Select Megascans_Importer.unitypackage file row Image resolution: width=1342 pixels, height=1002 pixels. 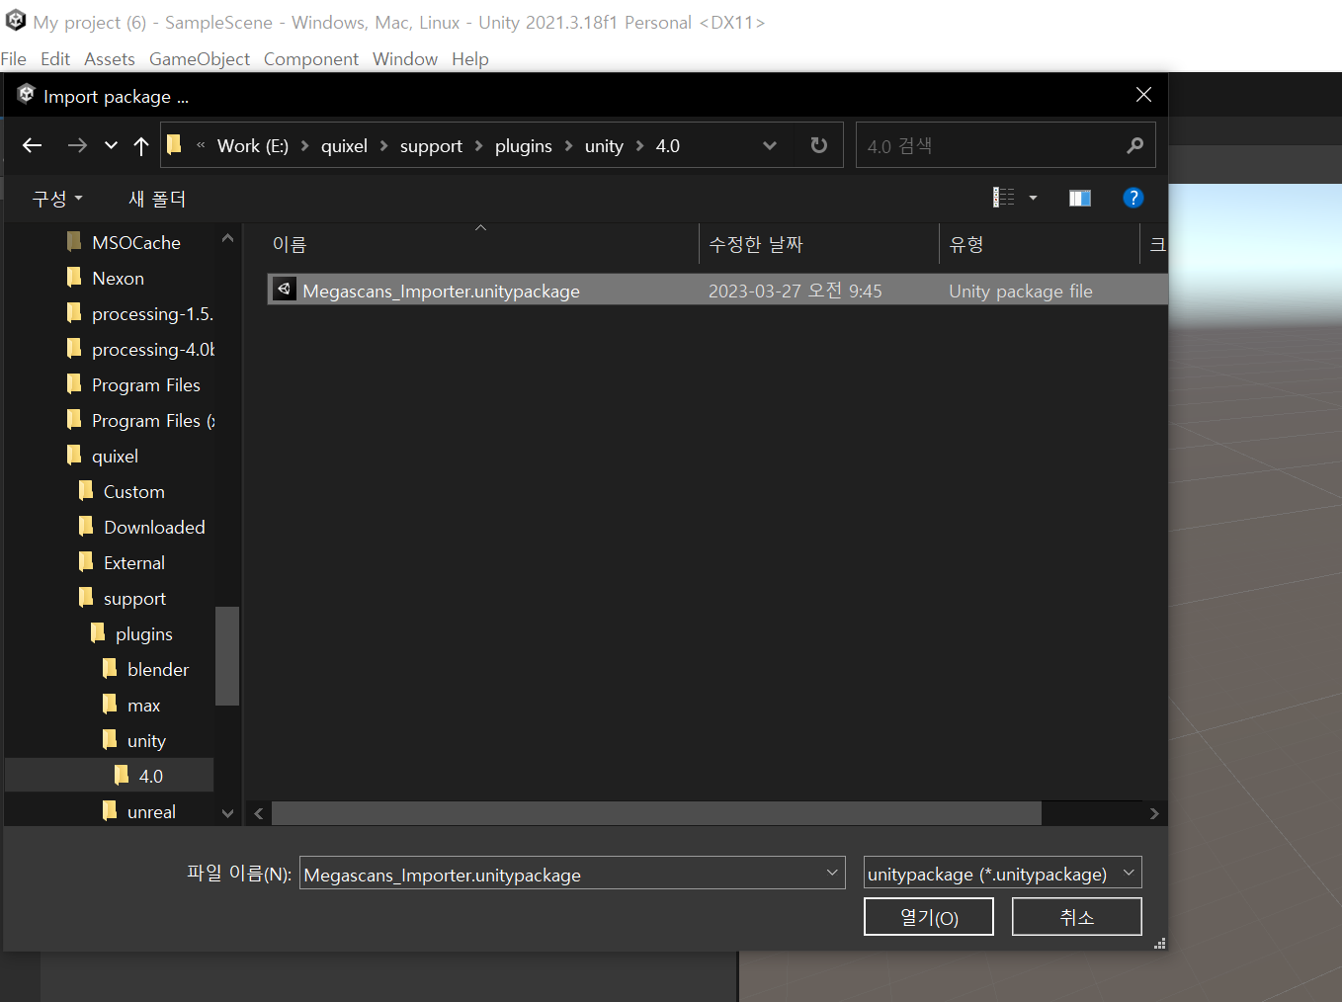[x=717, y=290]
